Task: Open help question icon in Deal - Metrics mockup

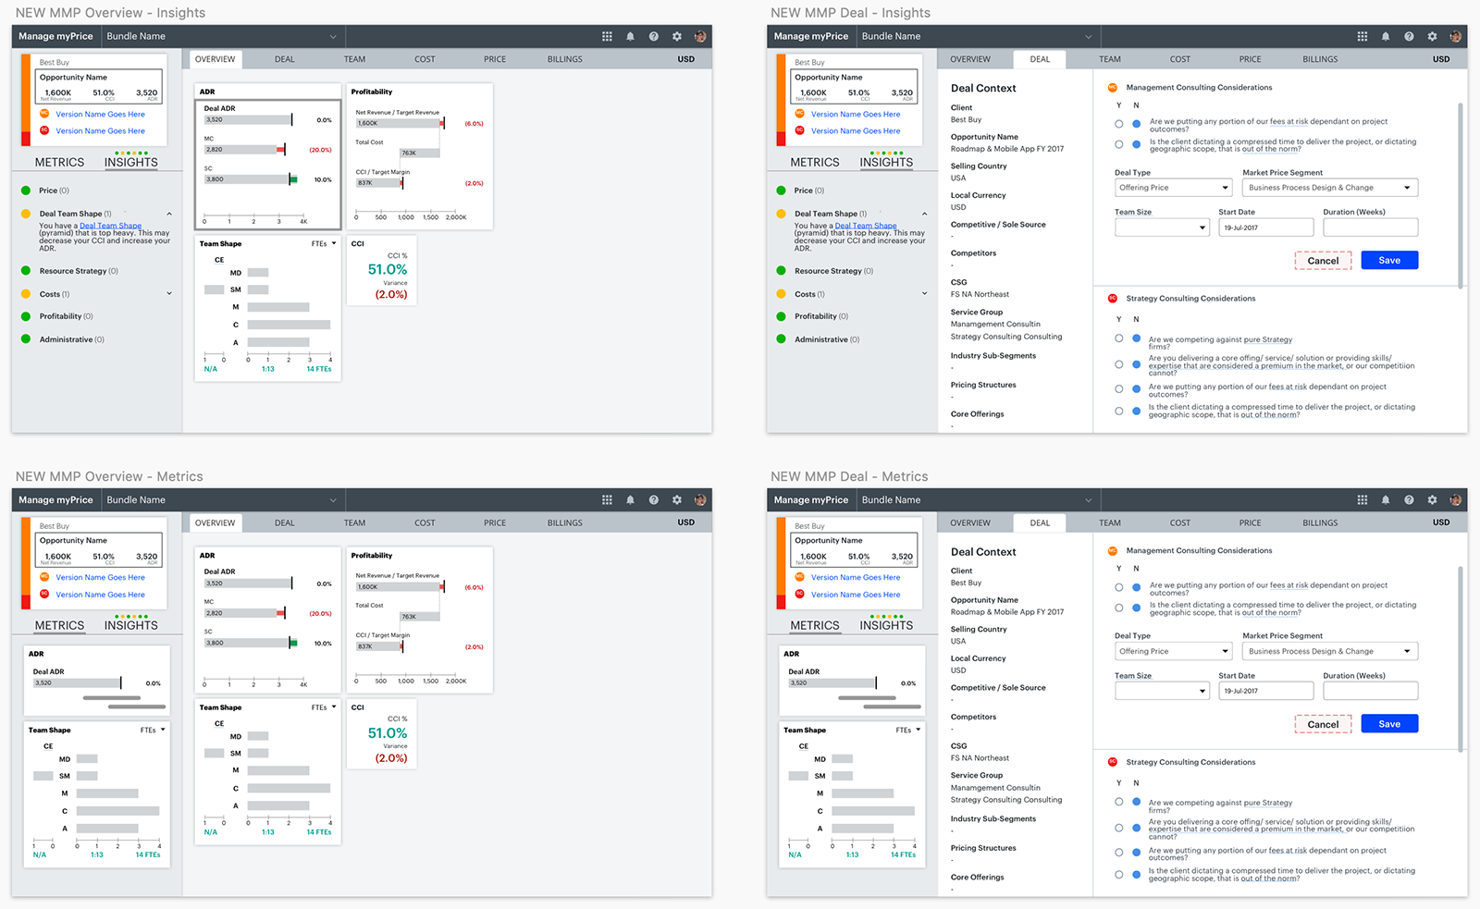Action: (1409, 499)
